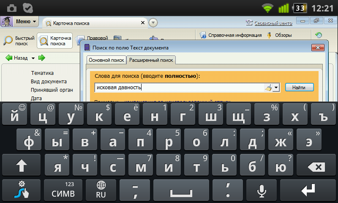This screenshot has height=203, width=338.
Task: Click the Найти button
Action: coord(299,88)
